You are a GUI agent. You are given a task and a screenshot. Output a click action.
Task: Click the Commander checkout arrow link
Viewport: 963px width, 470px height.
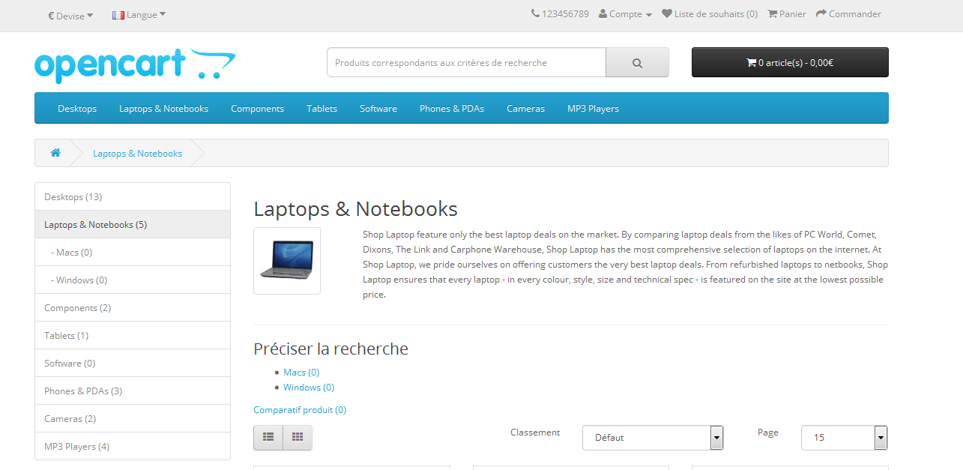tap(848, 14)
